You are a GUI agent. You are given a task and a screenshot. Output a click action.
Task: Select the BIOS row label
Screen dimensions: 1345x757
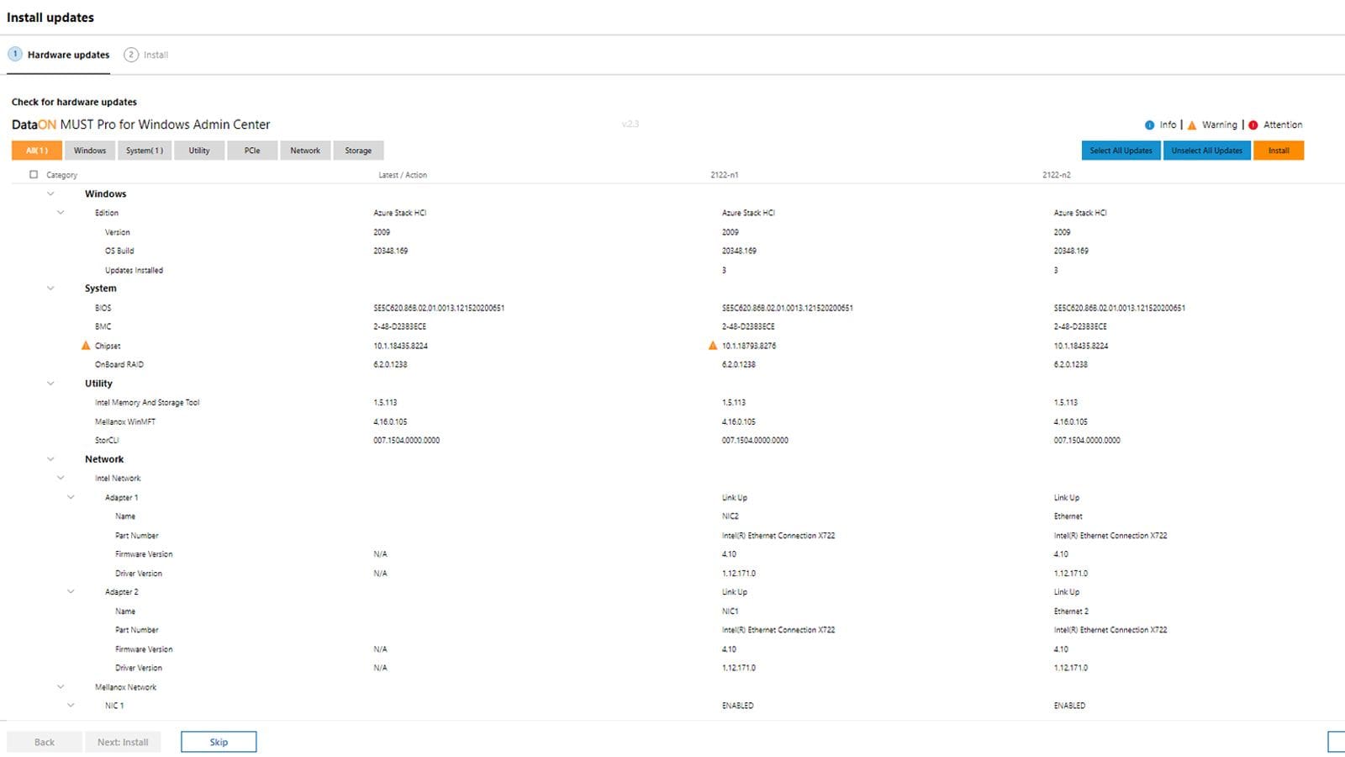pyautogui.click(x=103, y=308)
